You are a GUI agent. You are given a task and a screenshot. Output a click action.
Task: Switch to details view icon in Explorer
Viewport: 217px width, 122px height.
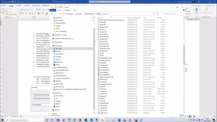pyautogui.click(x=181, y=115)
